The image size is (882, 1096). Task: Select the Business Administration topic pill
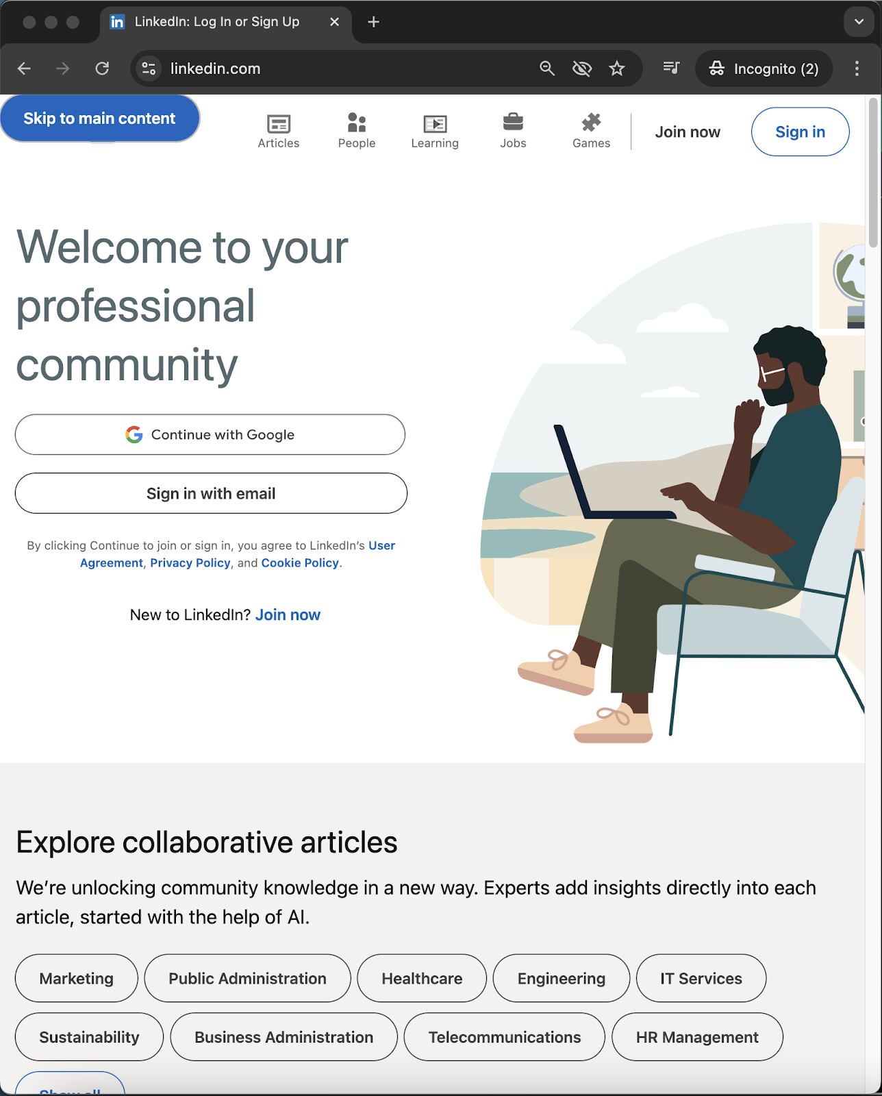pos(284,1037)
